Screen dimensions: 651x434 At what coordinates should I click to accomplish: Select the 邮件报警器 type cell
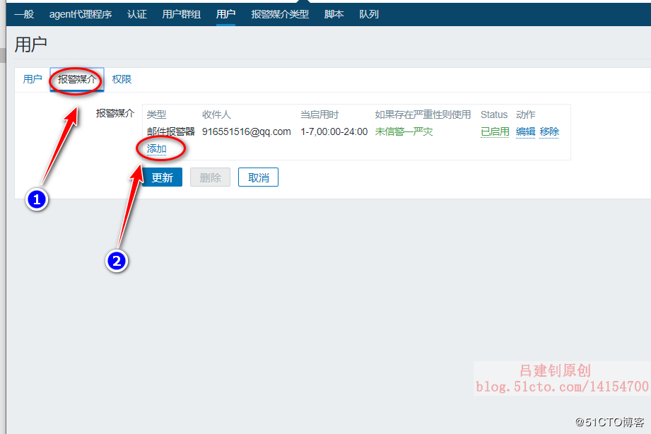170,131
